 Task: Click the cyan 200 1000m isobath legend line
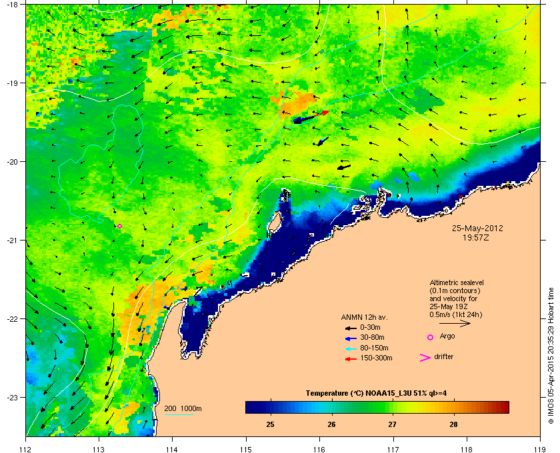(x=179, y=414)
